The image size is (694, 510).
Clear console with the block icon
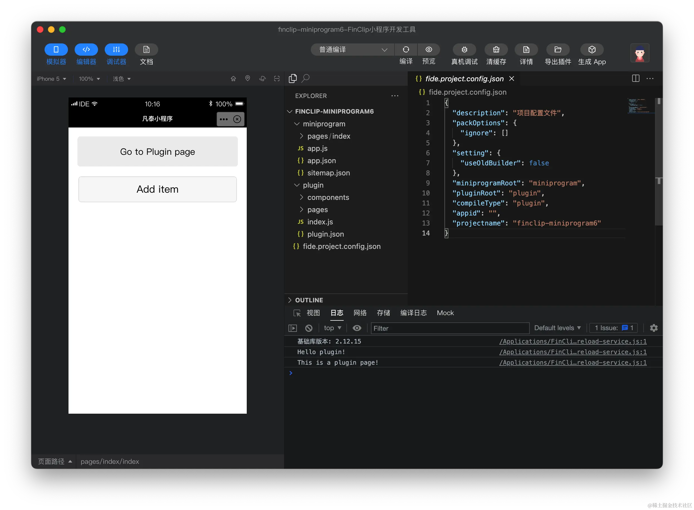(309, 328)
